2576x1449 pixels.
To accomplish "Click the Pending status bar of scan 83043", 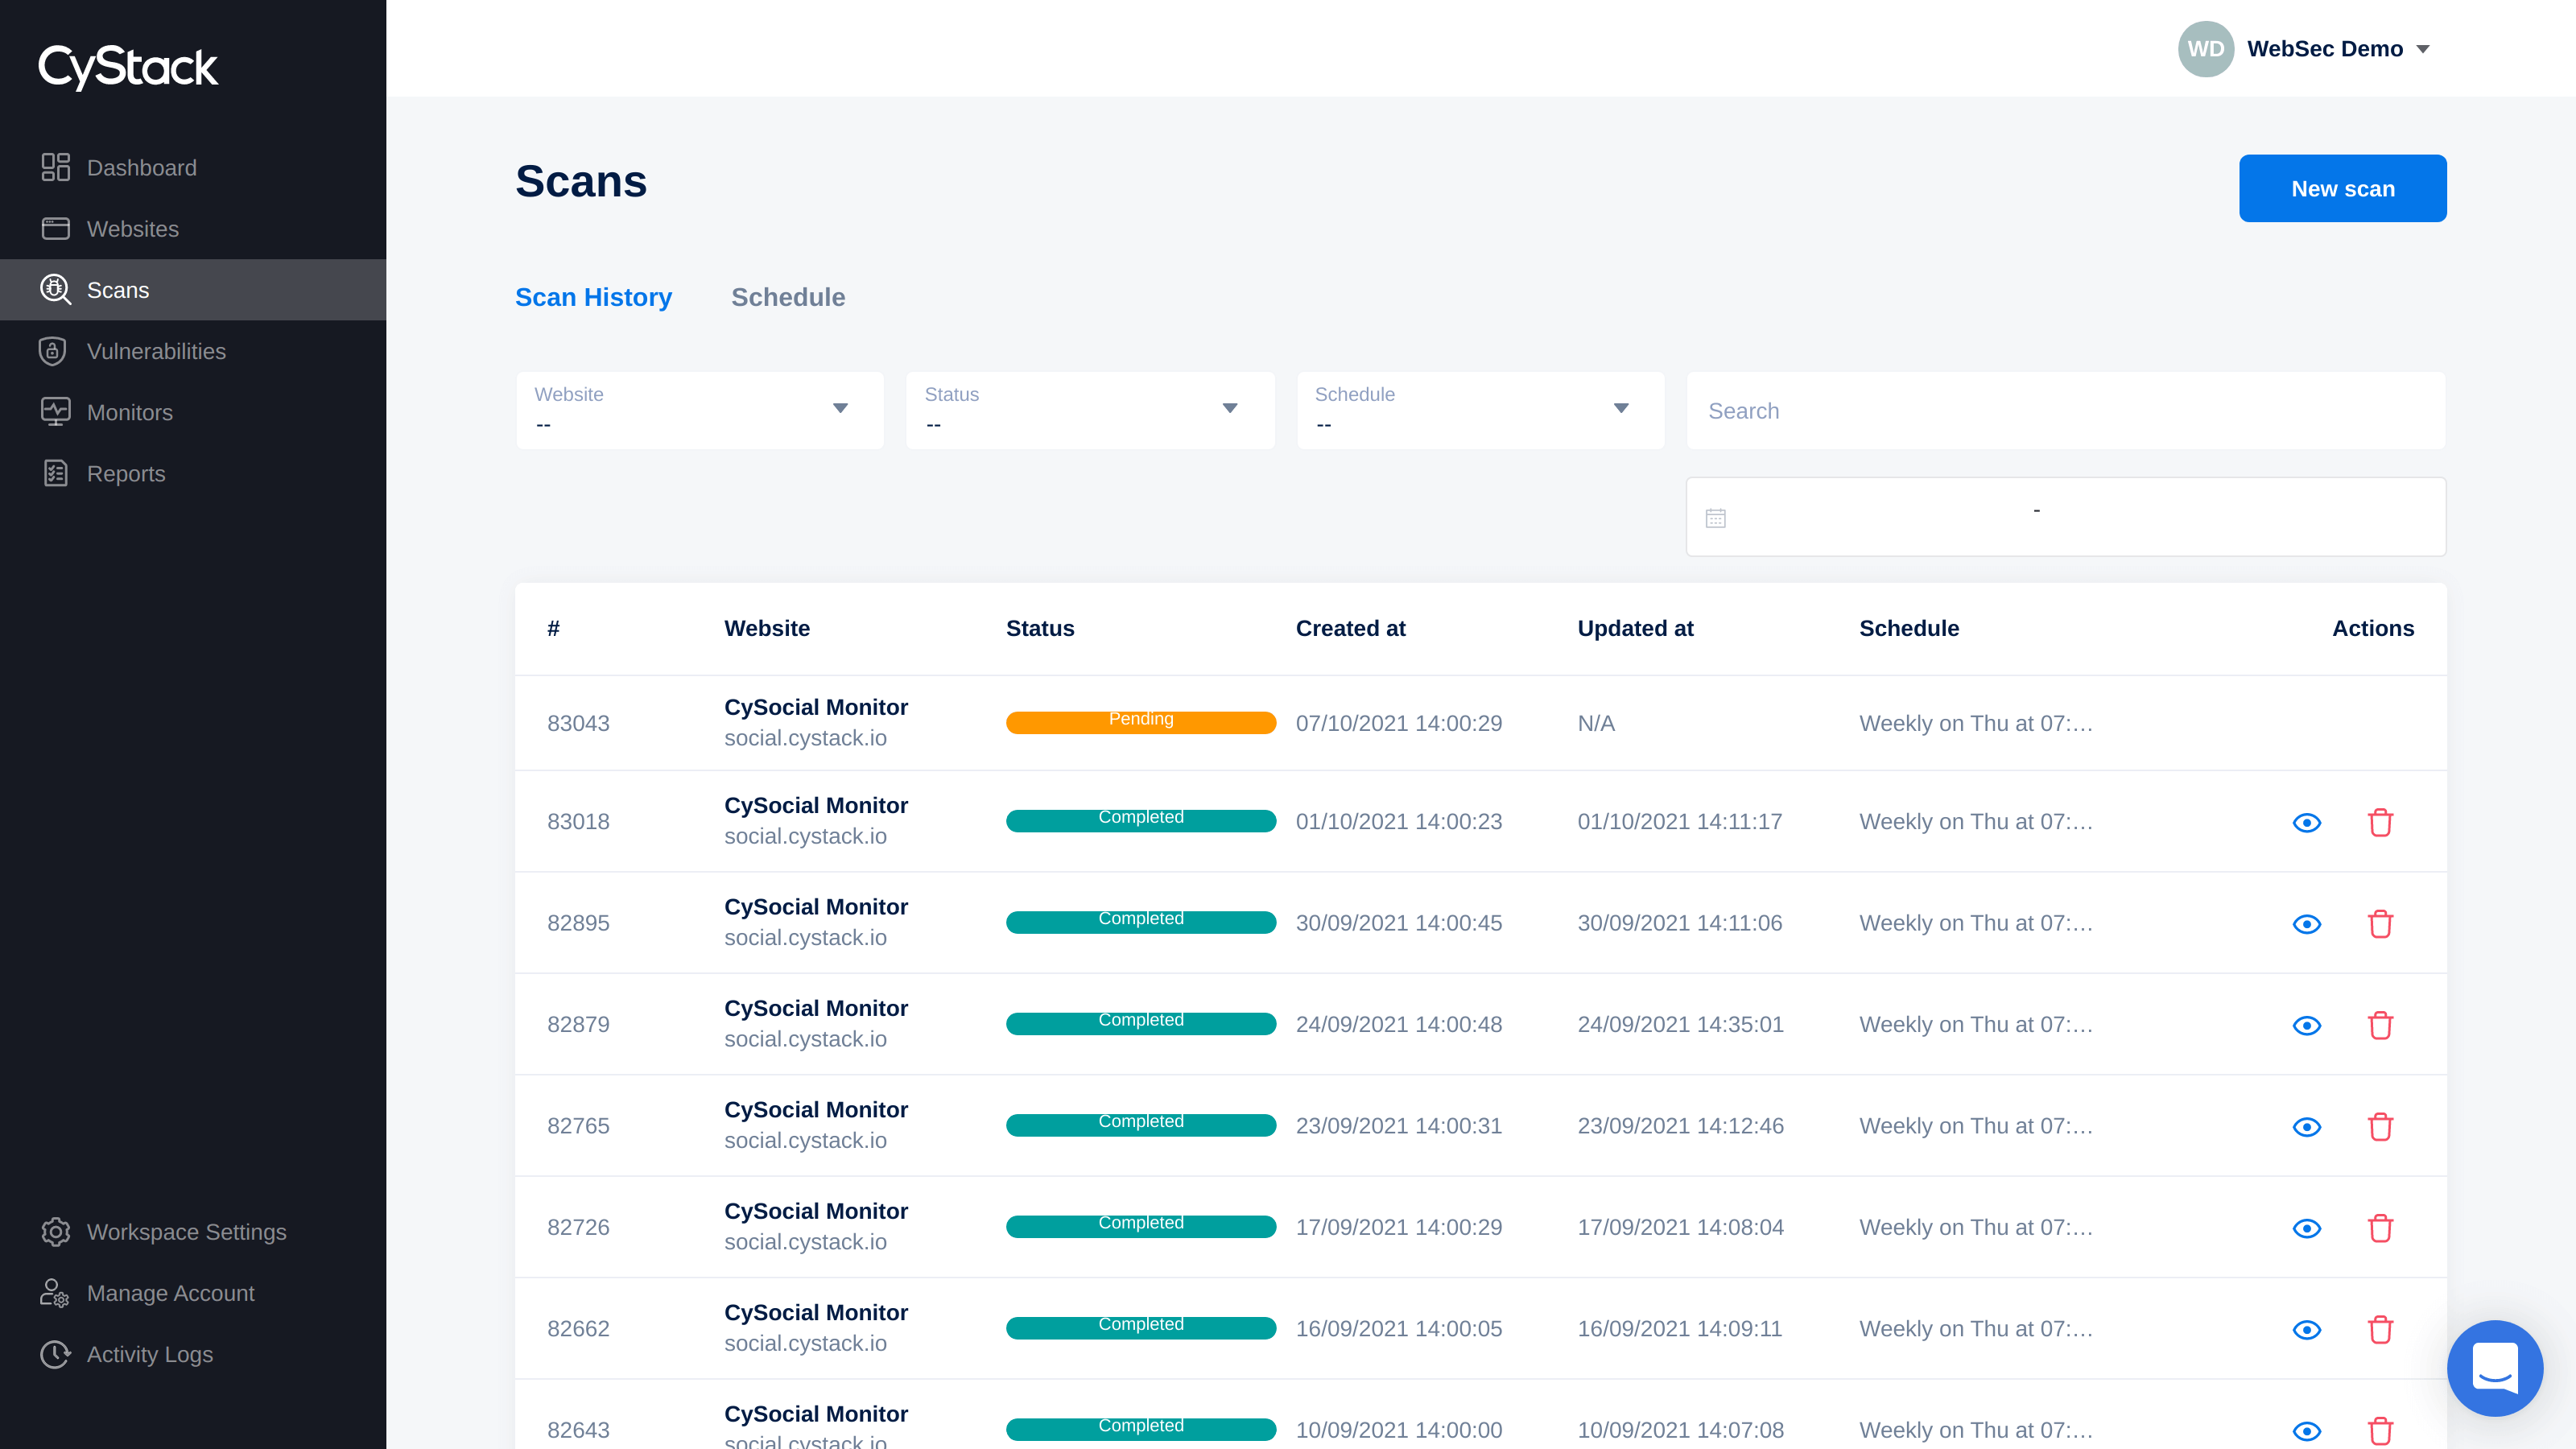I will click(x=1141, y=722).
